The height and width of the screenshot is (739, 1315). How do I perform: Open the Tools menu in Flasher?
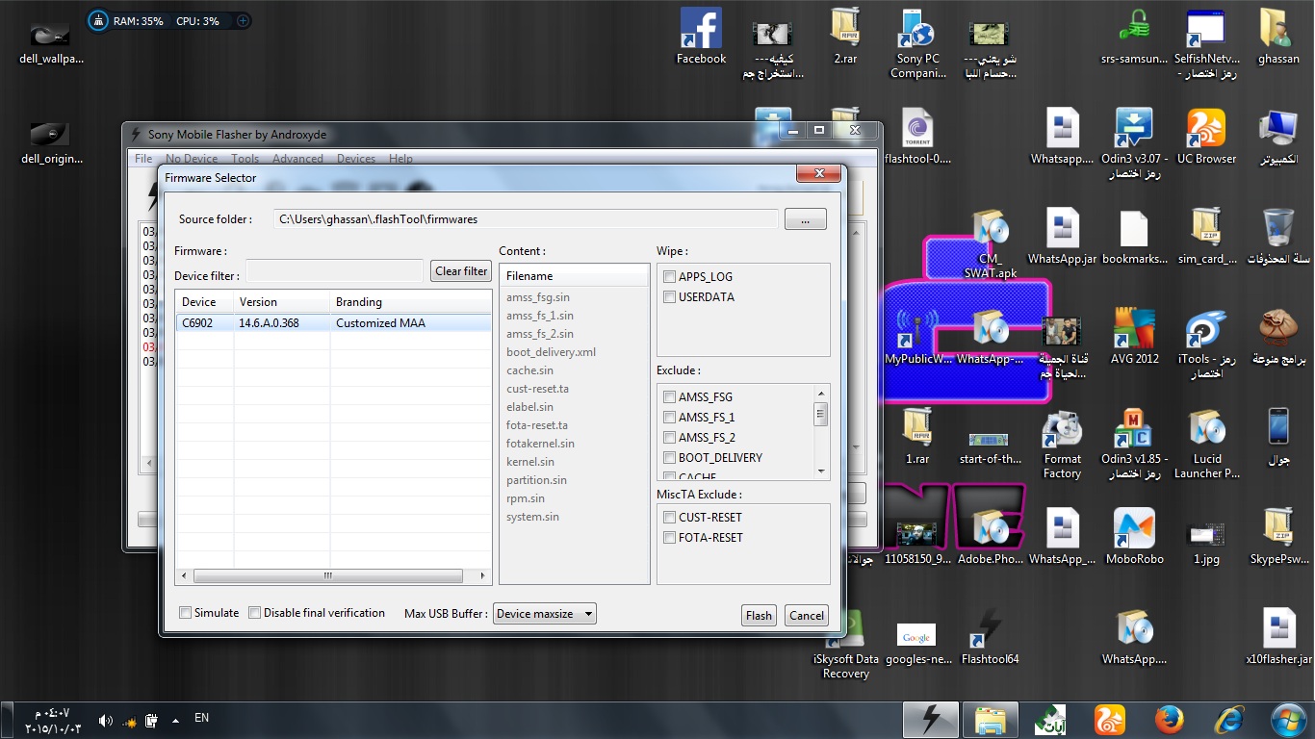(x=245, y=159)
